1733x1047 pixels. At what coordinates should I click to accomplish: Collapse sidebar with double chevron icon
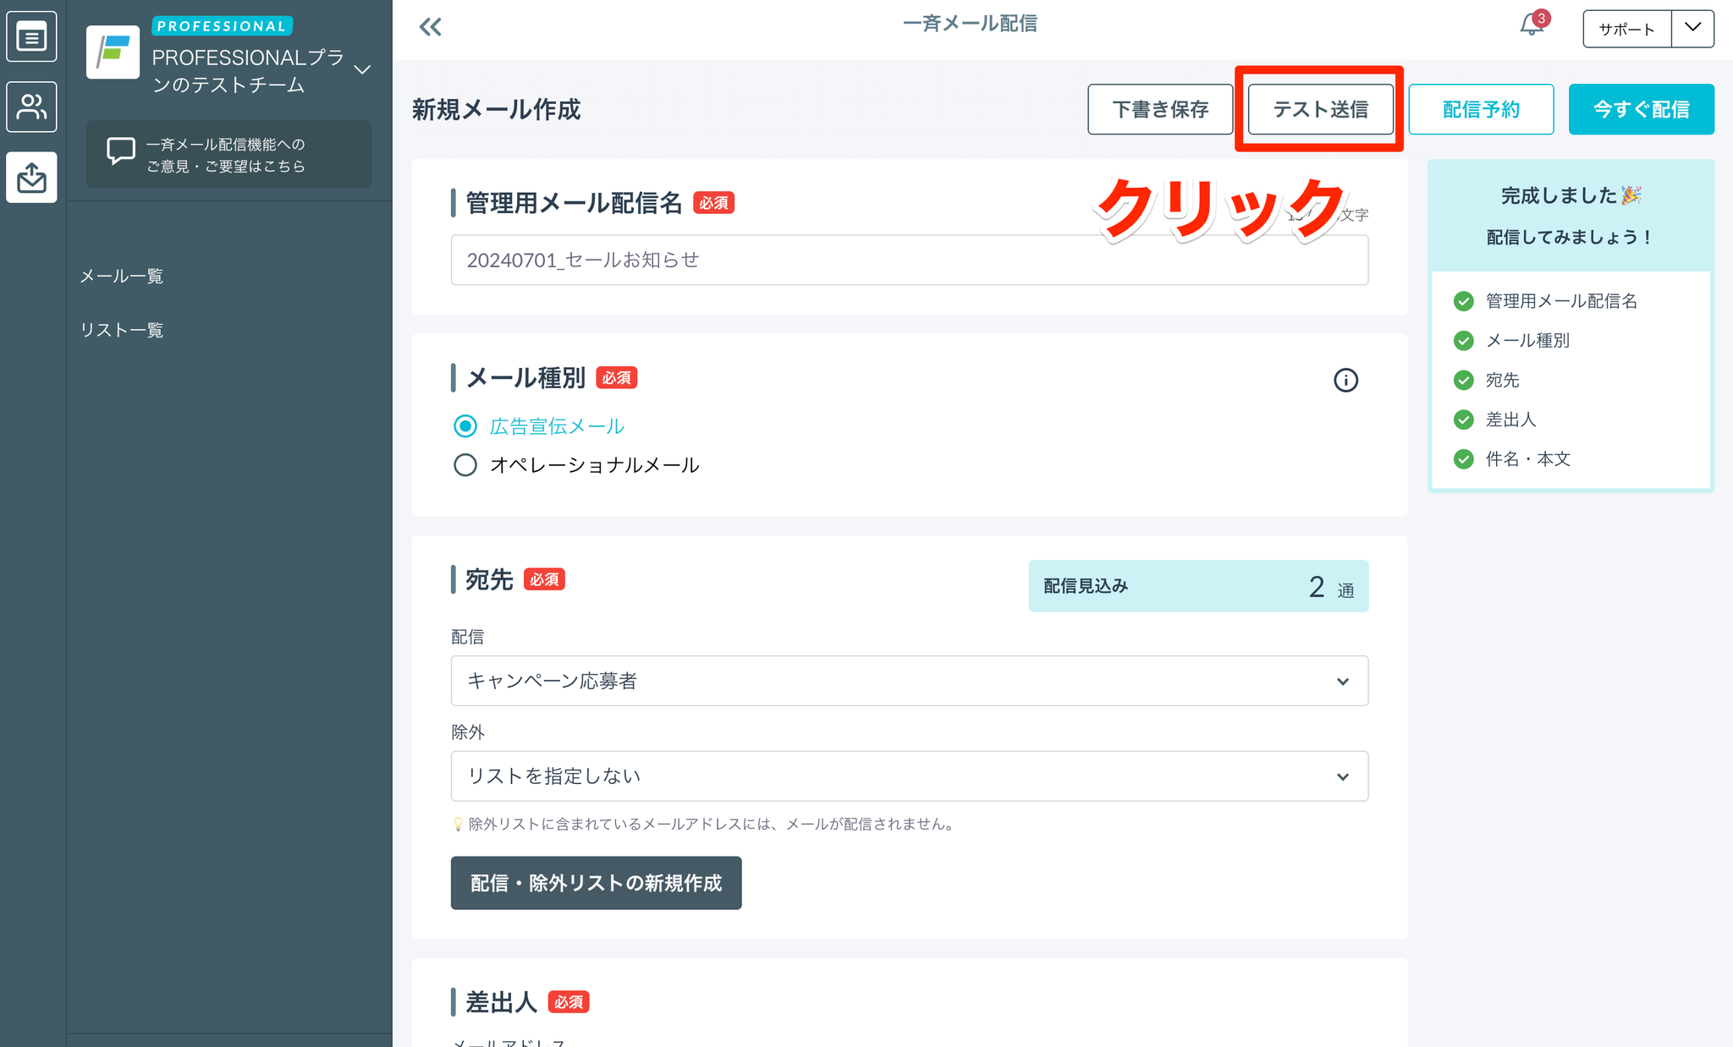430,28
